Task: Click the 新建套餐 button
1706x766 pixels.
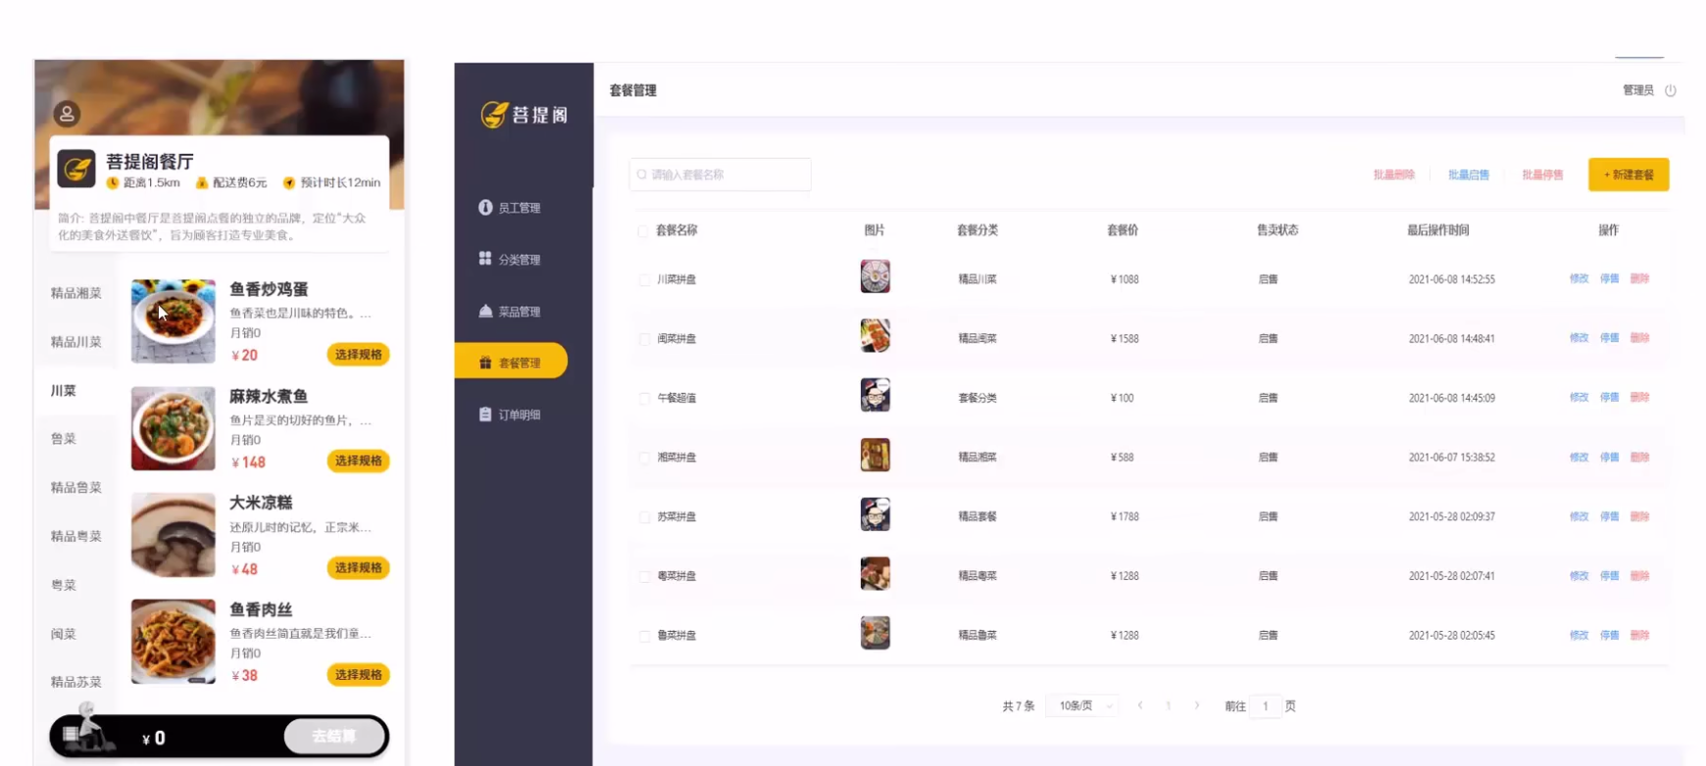Action: click(1629, 174)
